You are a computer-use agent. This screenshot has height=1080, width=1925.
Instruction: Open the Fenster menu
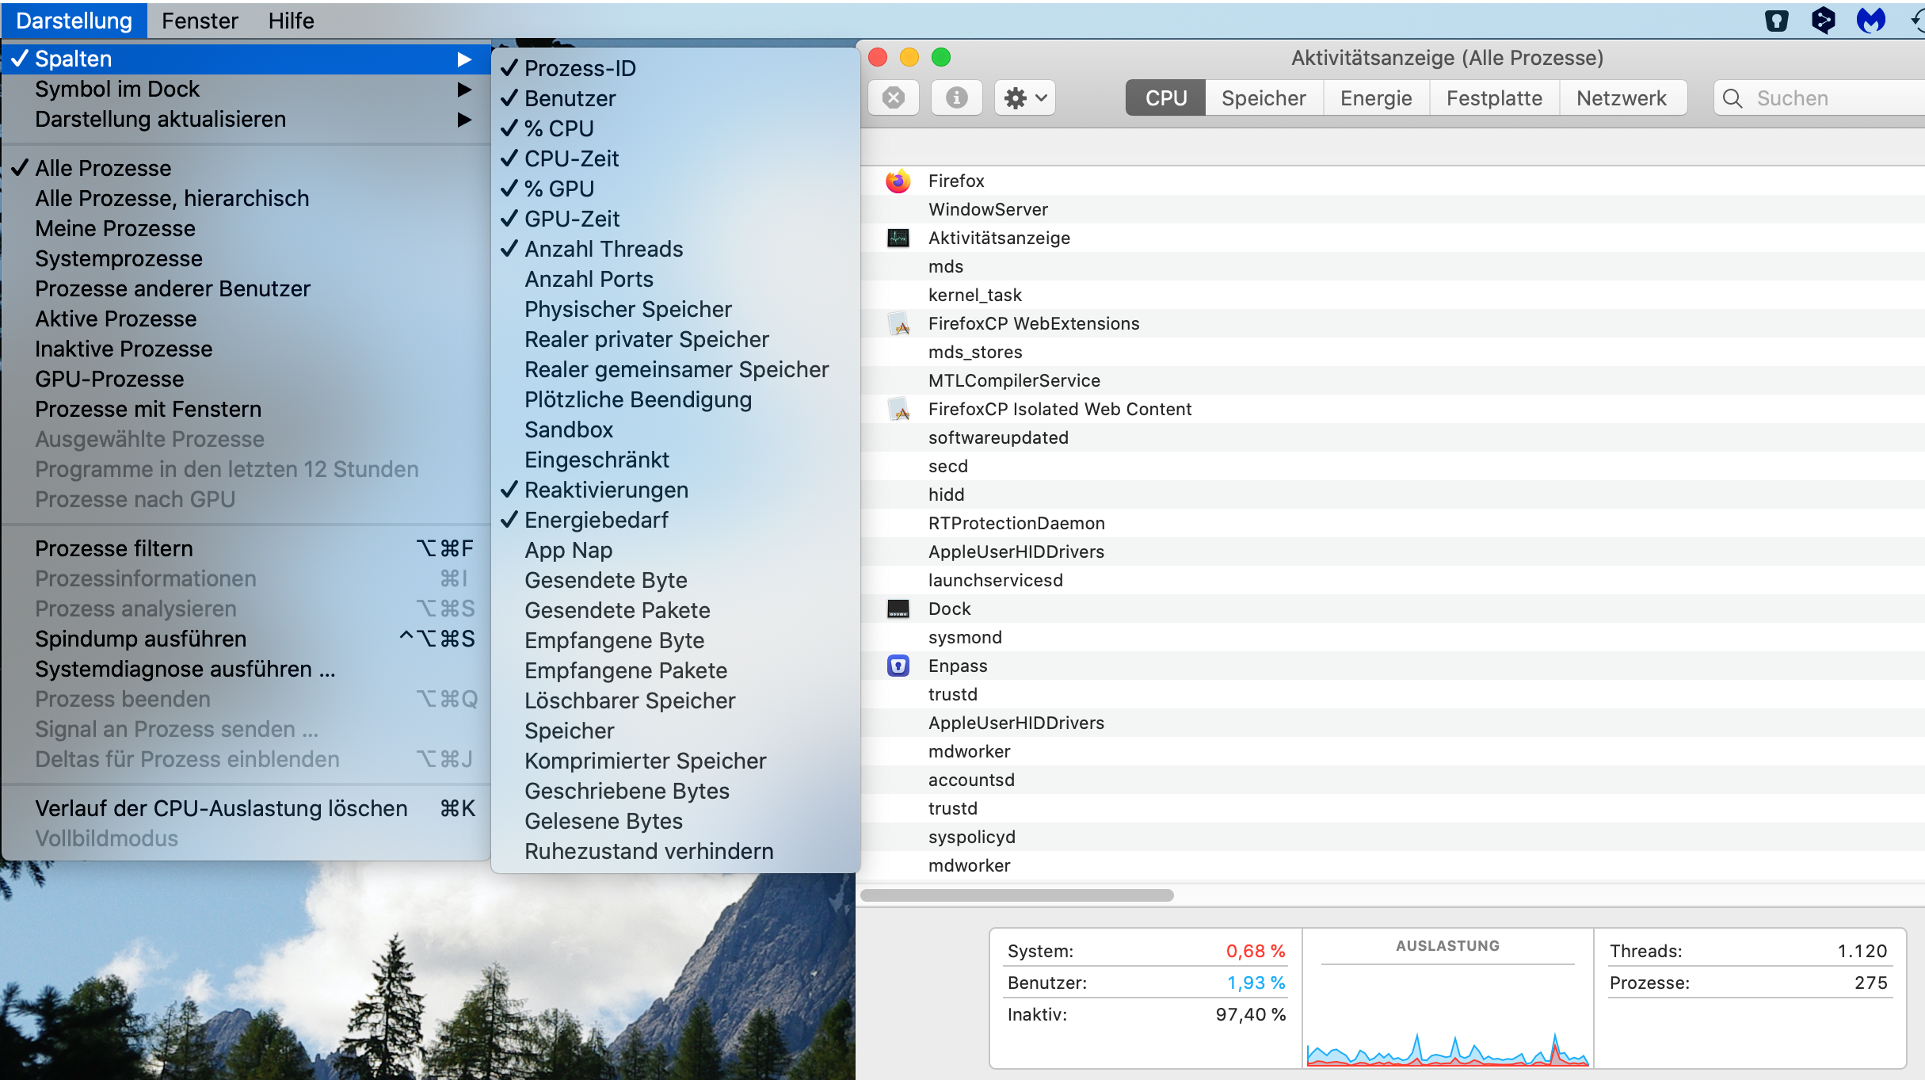[200, 21]
